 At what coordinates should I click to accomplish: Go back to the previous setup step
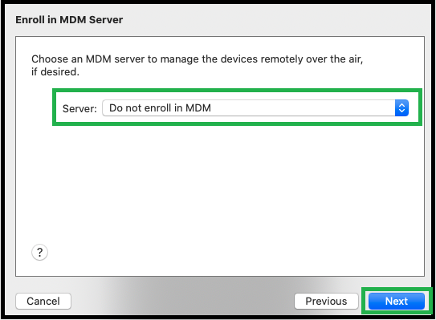point(326,301)
